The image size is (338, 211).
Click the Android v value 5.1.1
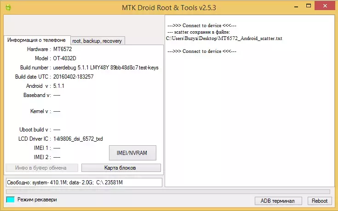59,86
